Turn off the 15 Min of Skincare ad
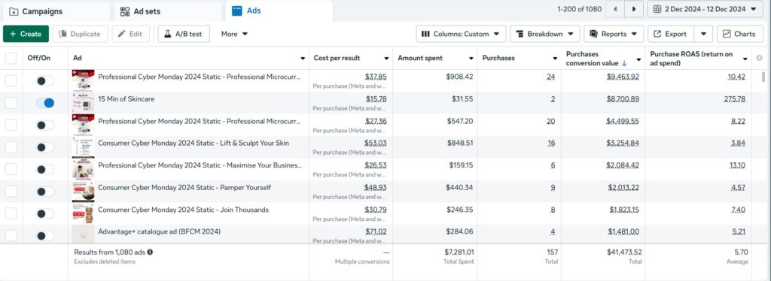This screenshot has height=281, width=771. point(45,103)
